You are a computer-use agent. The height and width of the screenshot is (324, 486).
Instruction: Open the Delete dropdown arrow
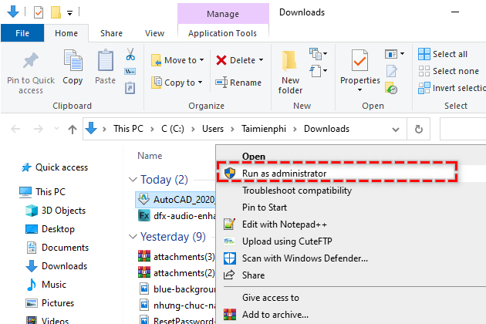pos(261,60)
